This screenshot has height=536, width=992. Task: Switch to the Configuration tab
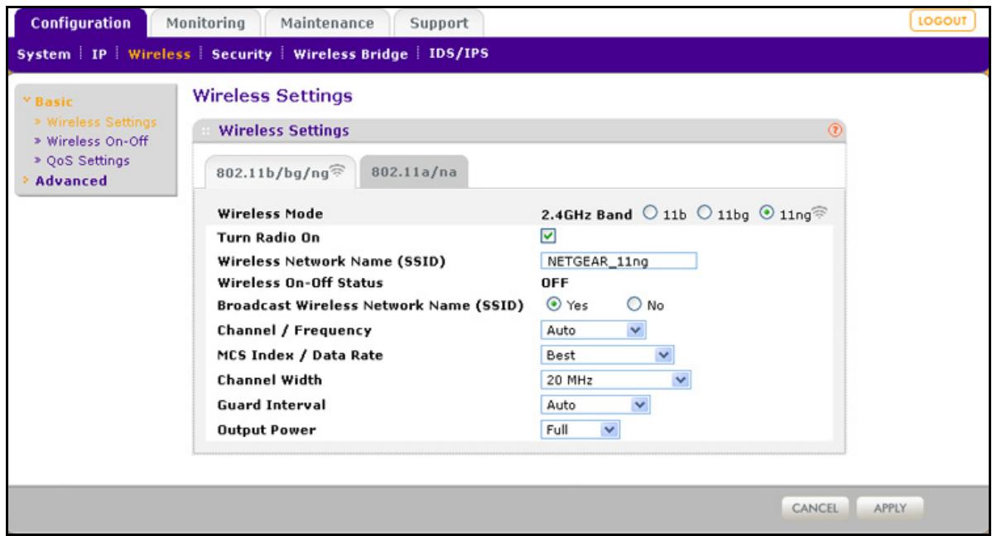coord(81,23)
